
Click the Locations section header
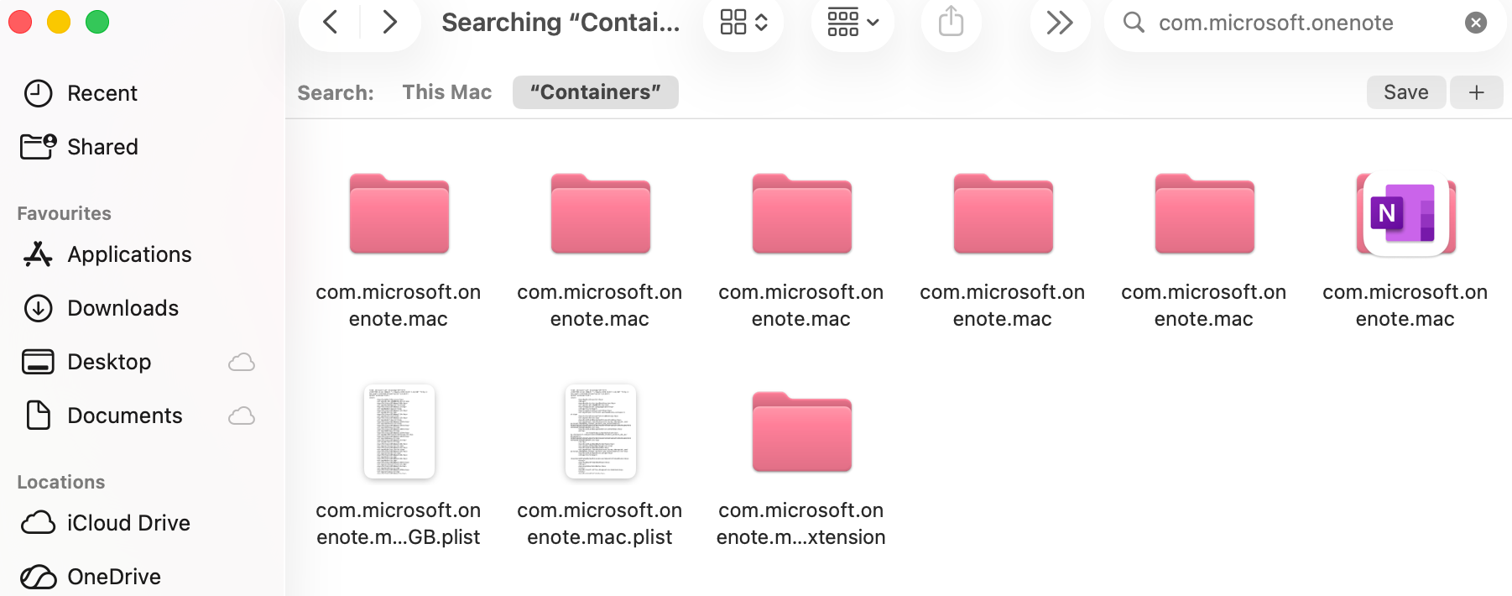(61, 482)
